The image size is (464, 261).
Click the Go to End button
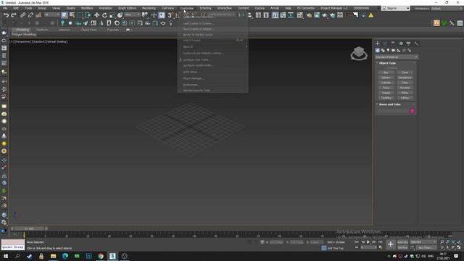pyautogui.click(x=380, y=242)
